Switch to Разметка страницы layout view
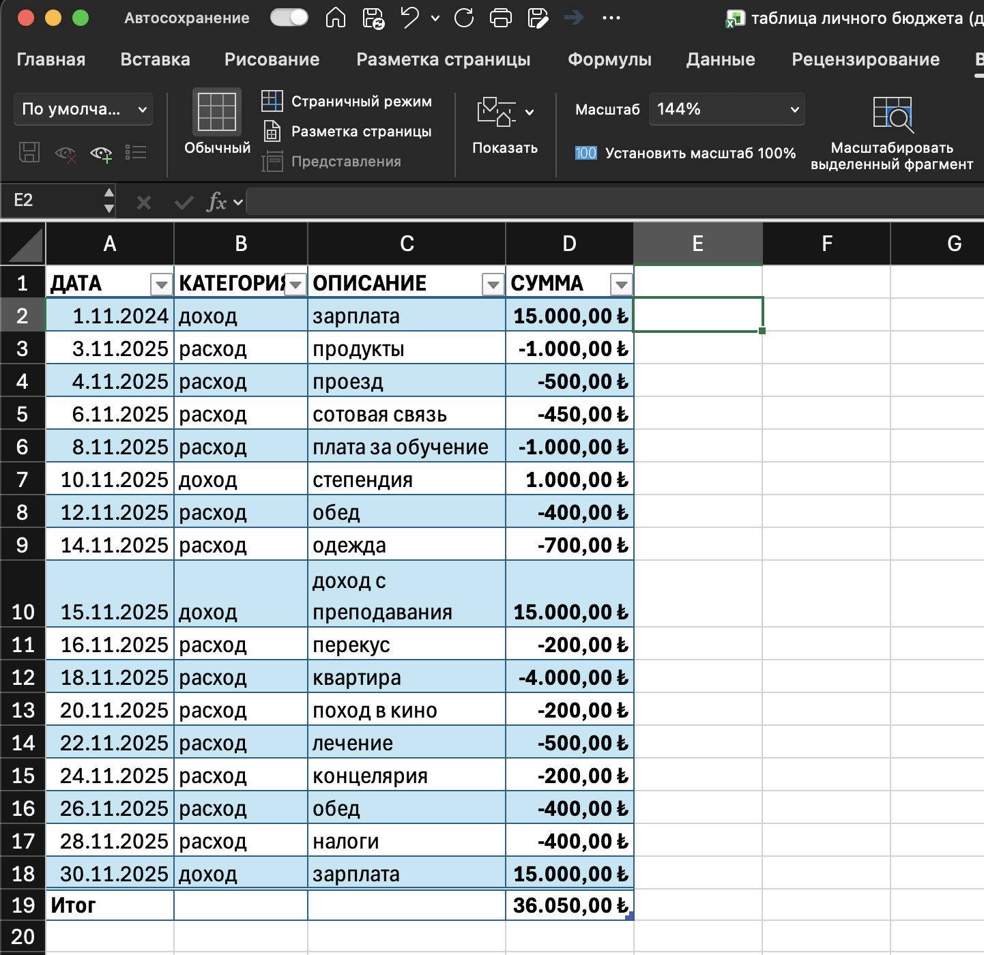Viewport: 984px width, 955px height. 347,131
